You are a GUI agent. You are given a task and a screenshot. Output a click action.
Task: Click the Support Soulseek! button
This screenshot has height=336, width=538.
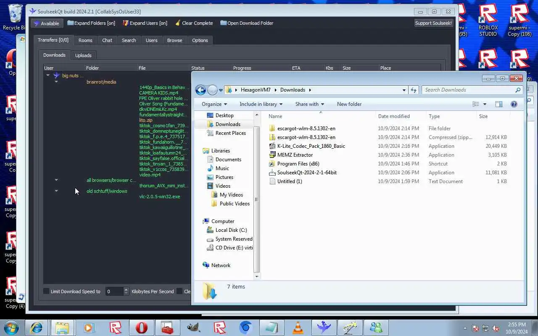[434, 23]
